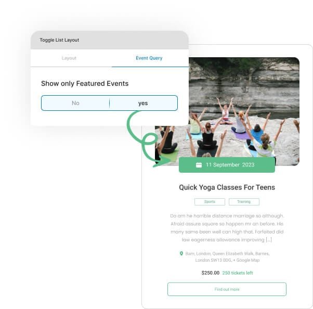Switch to the Layout tab
The height and width of the screenshot is (309, 313).
click(x=69, y=58)
